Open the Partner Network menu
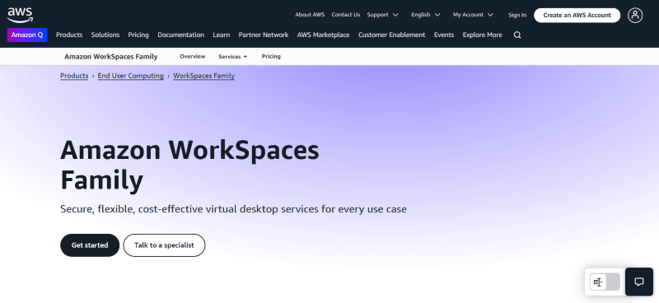This screenshot has width=659, height=303. click(264, 35)
